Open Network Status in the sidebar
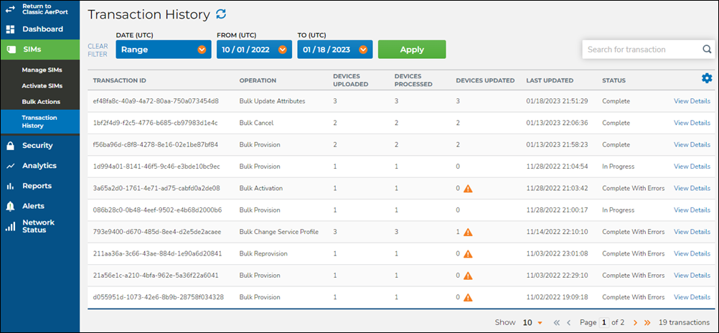This screenshot has width=719, height=333. tap(40, 226)
